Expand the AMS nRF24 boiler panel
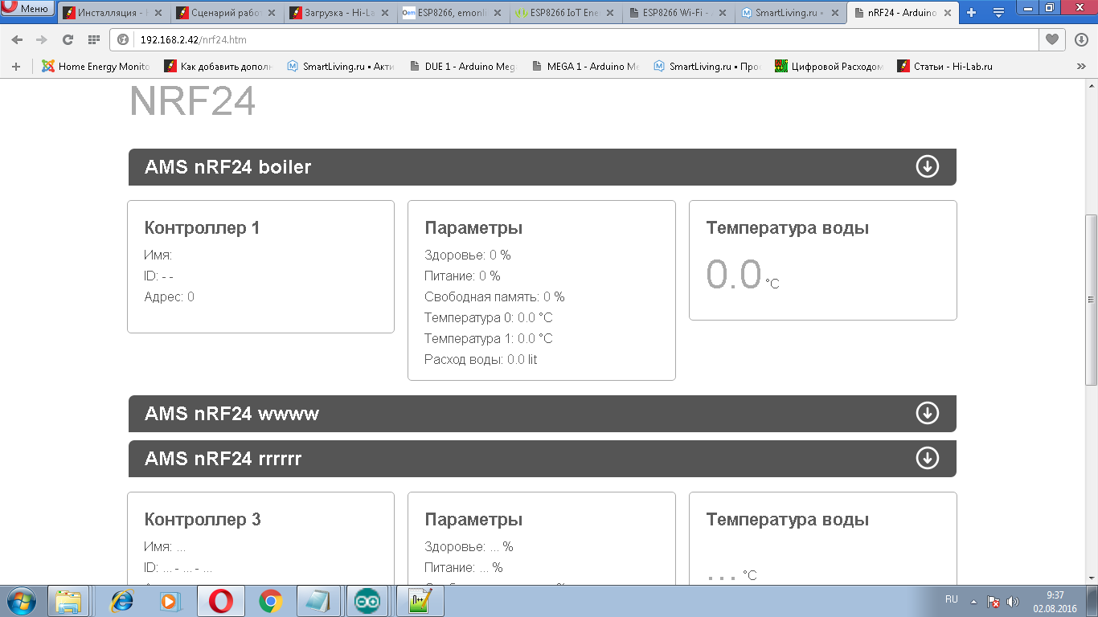Viewport: 1098px width, 617px height. point(927,166)
